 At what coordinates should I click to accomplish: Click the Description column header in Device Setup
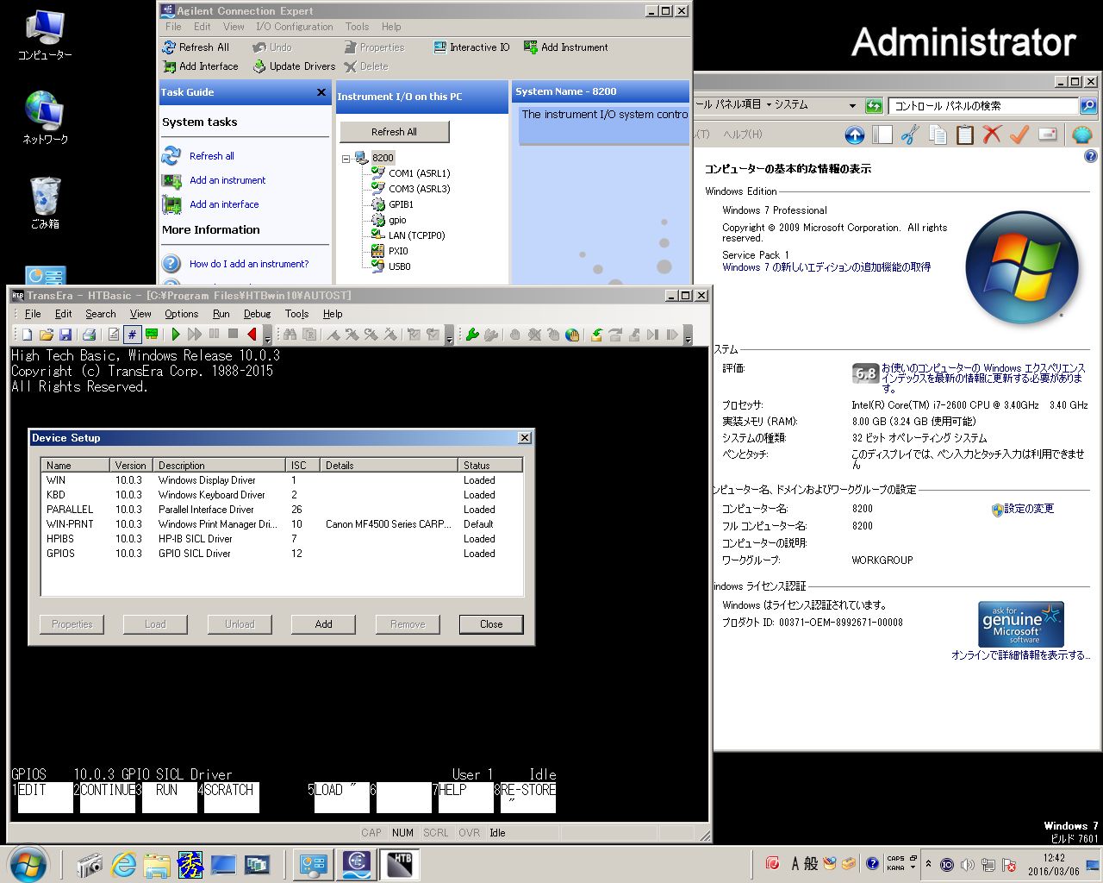tap(220, 466)
